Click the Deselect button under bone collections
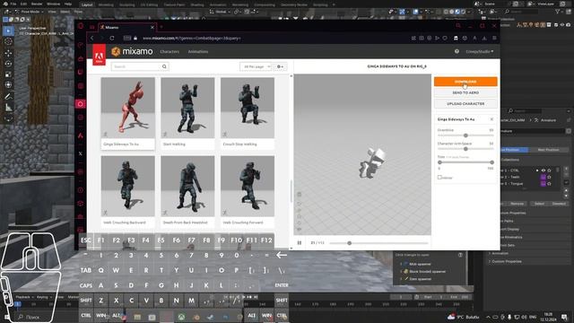The width and height of the screenshot is (574, 323). (559, 204)
